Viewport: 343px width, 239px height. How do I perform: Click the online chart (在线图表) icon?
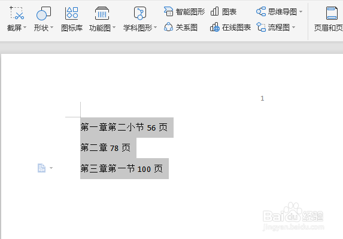point(215,27)
